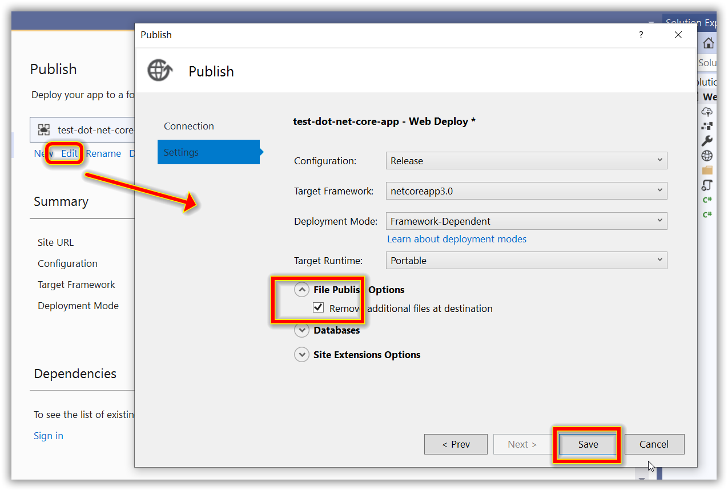Expand the Databases section

301,330
